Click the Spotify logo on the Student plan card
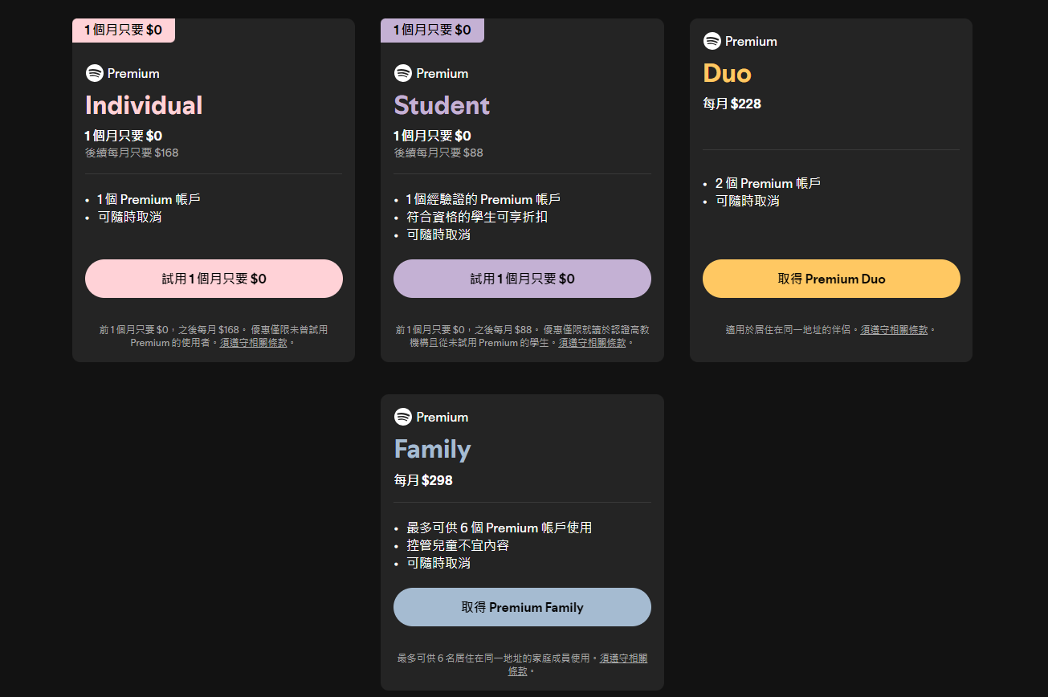The width and height of the screenshot is (1048, 697). tap(402, 73)
